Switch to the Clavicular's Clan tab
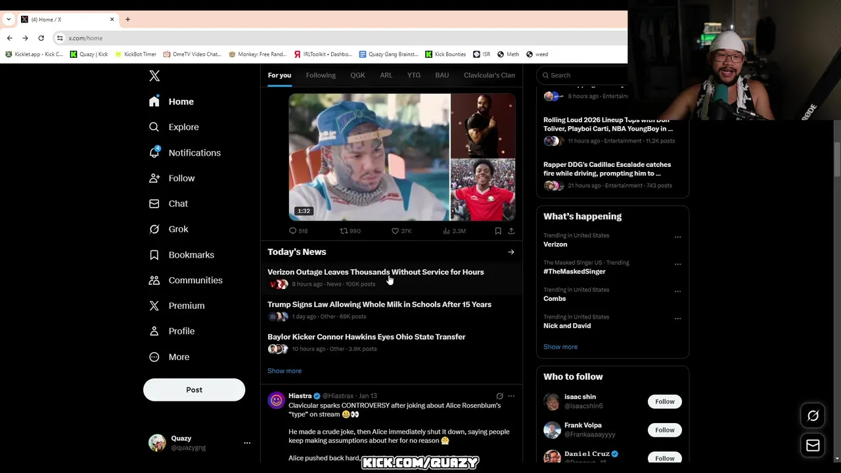Image resolution: width=841 pixels, height=473 pixels. tap(489, 75)
